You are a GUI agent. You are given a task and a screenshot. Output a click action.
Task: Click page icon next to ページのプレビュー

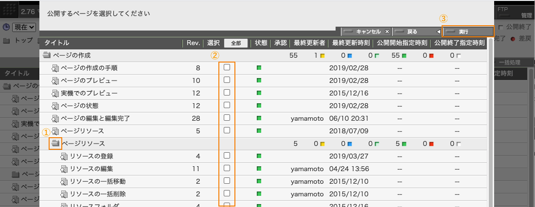pyautogui.click(x=55, y=80)
